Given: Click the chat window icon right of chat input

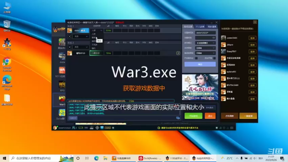Looking at the screenshot, I should tap(178, 118).
